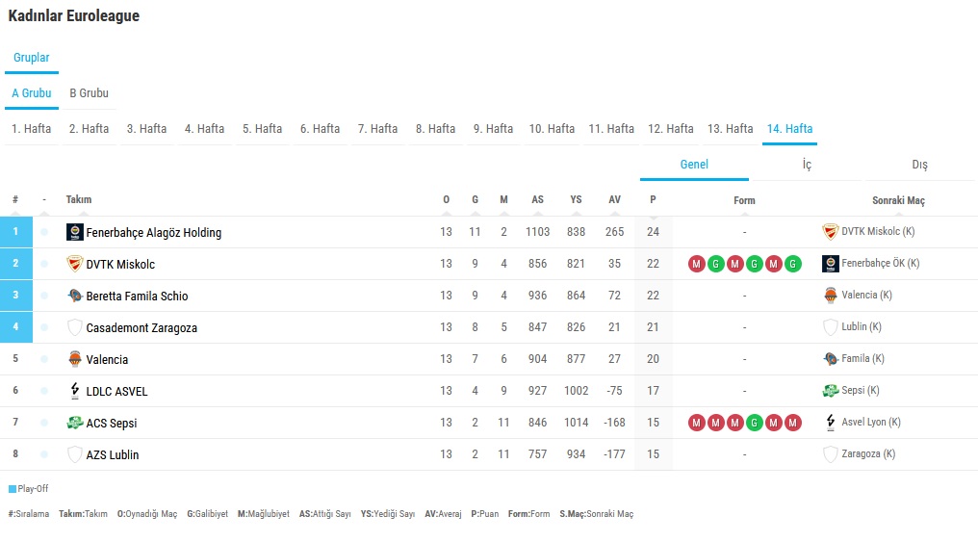The image size is (978, 542).
Task: Click the first form result badge for DVTK Miskolc
Action: tap(697, 264)
